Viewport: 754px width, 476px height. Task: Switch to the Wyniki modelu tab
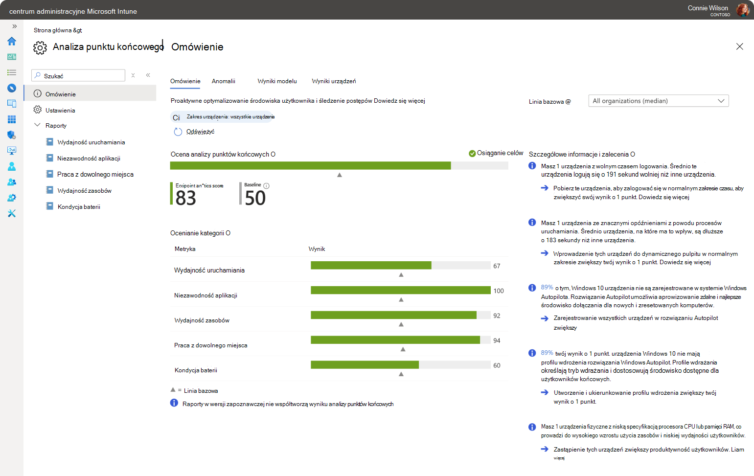[277, 81]
